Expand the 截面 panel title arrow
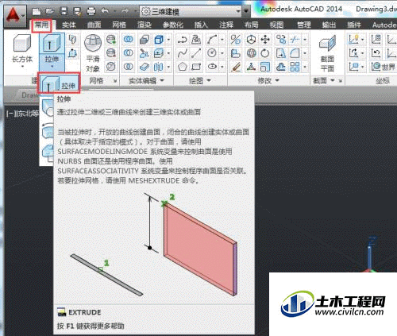Image resolution: width=397 pixels, height=336 pixels. pos(333,80)
